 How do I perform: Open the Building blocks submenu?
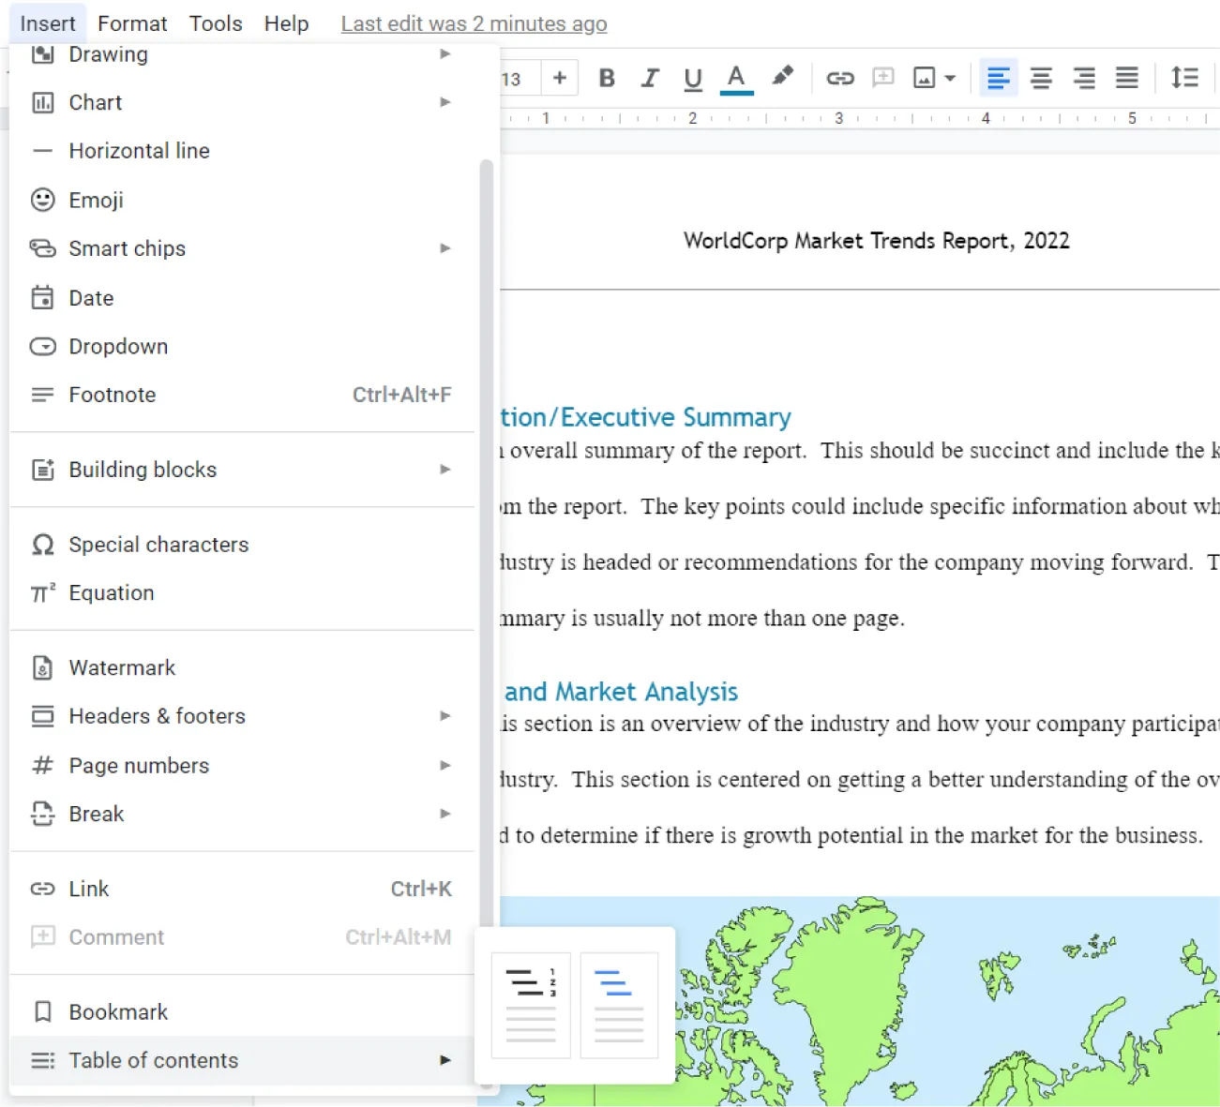(143, 470)
